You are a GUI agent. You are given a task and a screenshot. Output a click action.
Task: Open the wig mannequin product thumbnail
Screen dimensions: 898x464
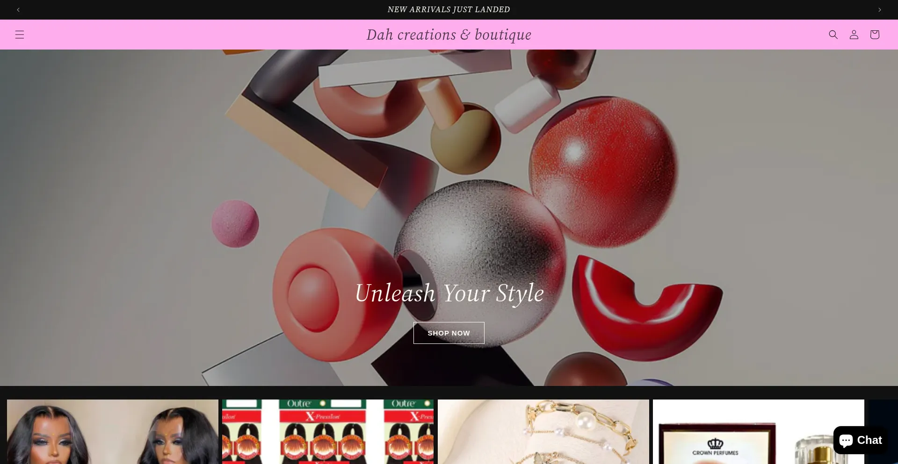click(x=113, y=432)
